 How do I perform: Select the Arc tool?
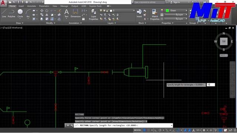[28, 14]
